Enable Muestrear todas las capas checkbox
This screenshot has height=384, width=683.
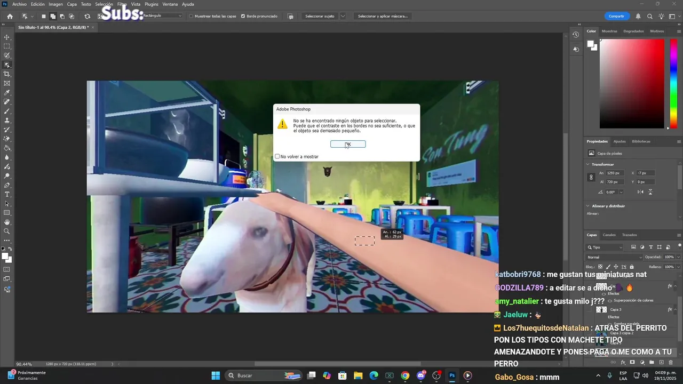192,16
